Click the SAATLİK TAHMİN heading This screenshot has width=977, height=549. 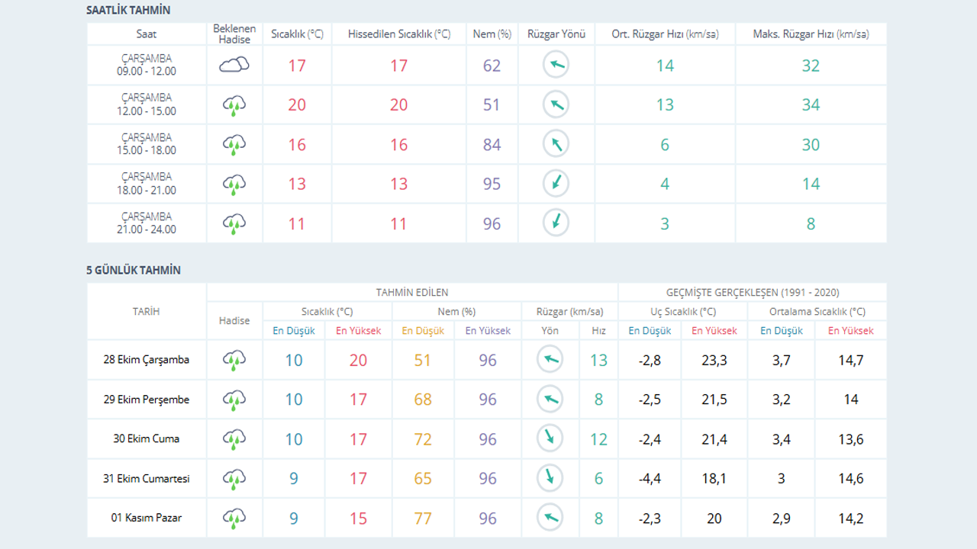[128, 11]
